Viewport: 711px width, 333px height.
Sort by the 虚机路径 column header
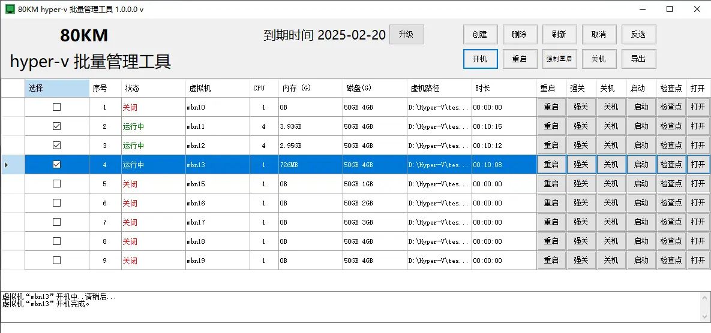point(439,88)
